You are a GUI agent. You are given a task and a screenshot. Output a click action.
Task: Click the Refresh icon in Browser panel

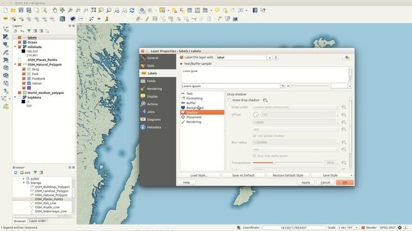pos(15,173)
